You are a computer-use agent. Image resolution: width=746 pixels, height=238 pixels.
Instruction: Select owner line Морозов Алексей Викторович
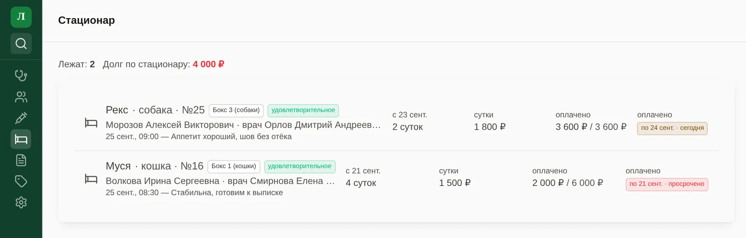[243, 125]
